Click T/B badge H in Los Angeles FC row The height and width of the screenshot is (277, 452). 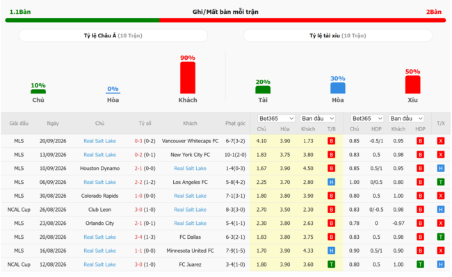pos(331,182)
